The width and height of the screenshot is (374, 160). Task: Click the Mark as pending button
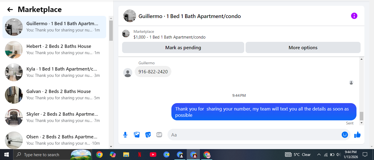(183, 48)
